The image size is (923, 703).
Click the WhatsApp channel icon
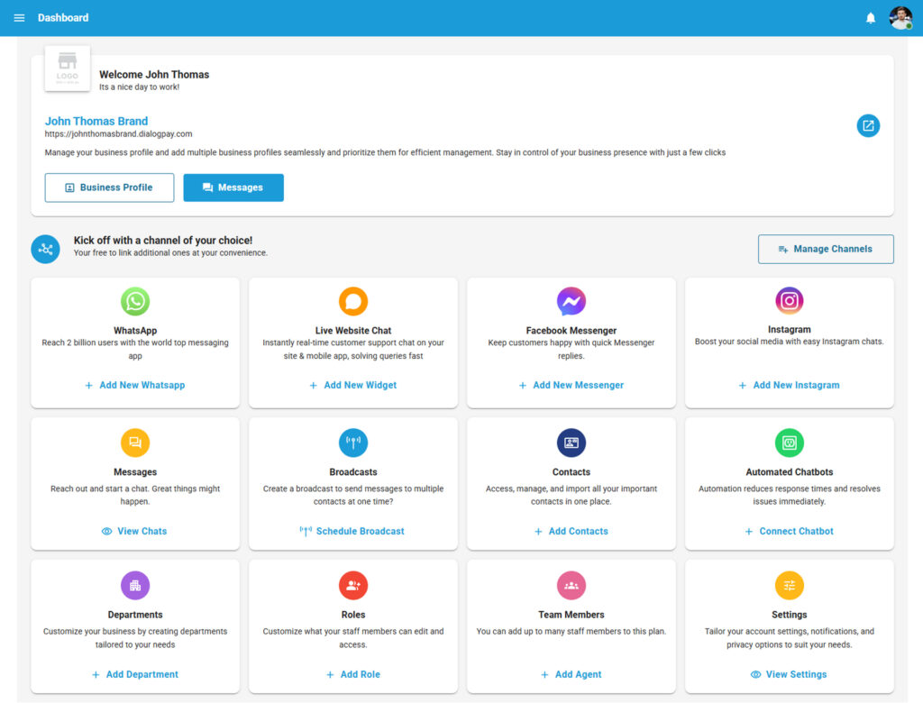[135, 301]
